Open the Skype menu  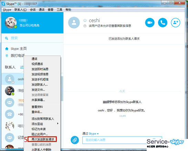click(x=7, y=10)
